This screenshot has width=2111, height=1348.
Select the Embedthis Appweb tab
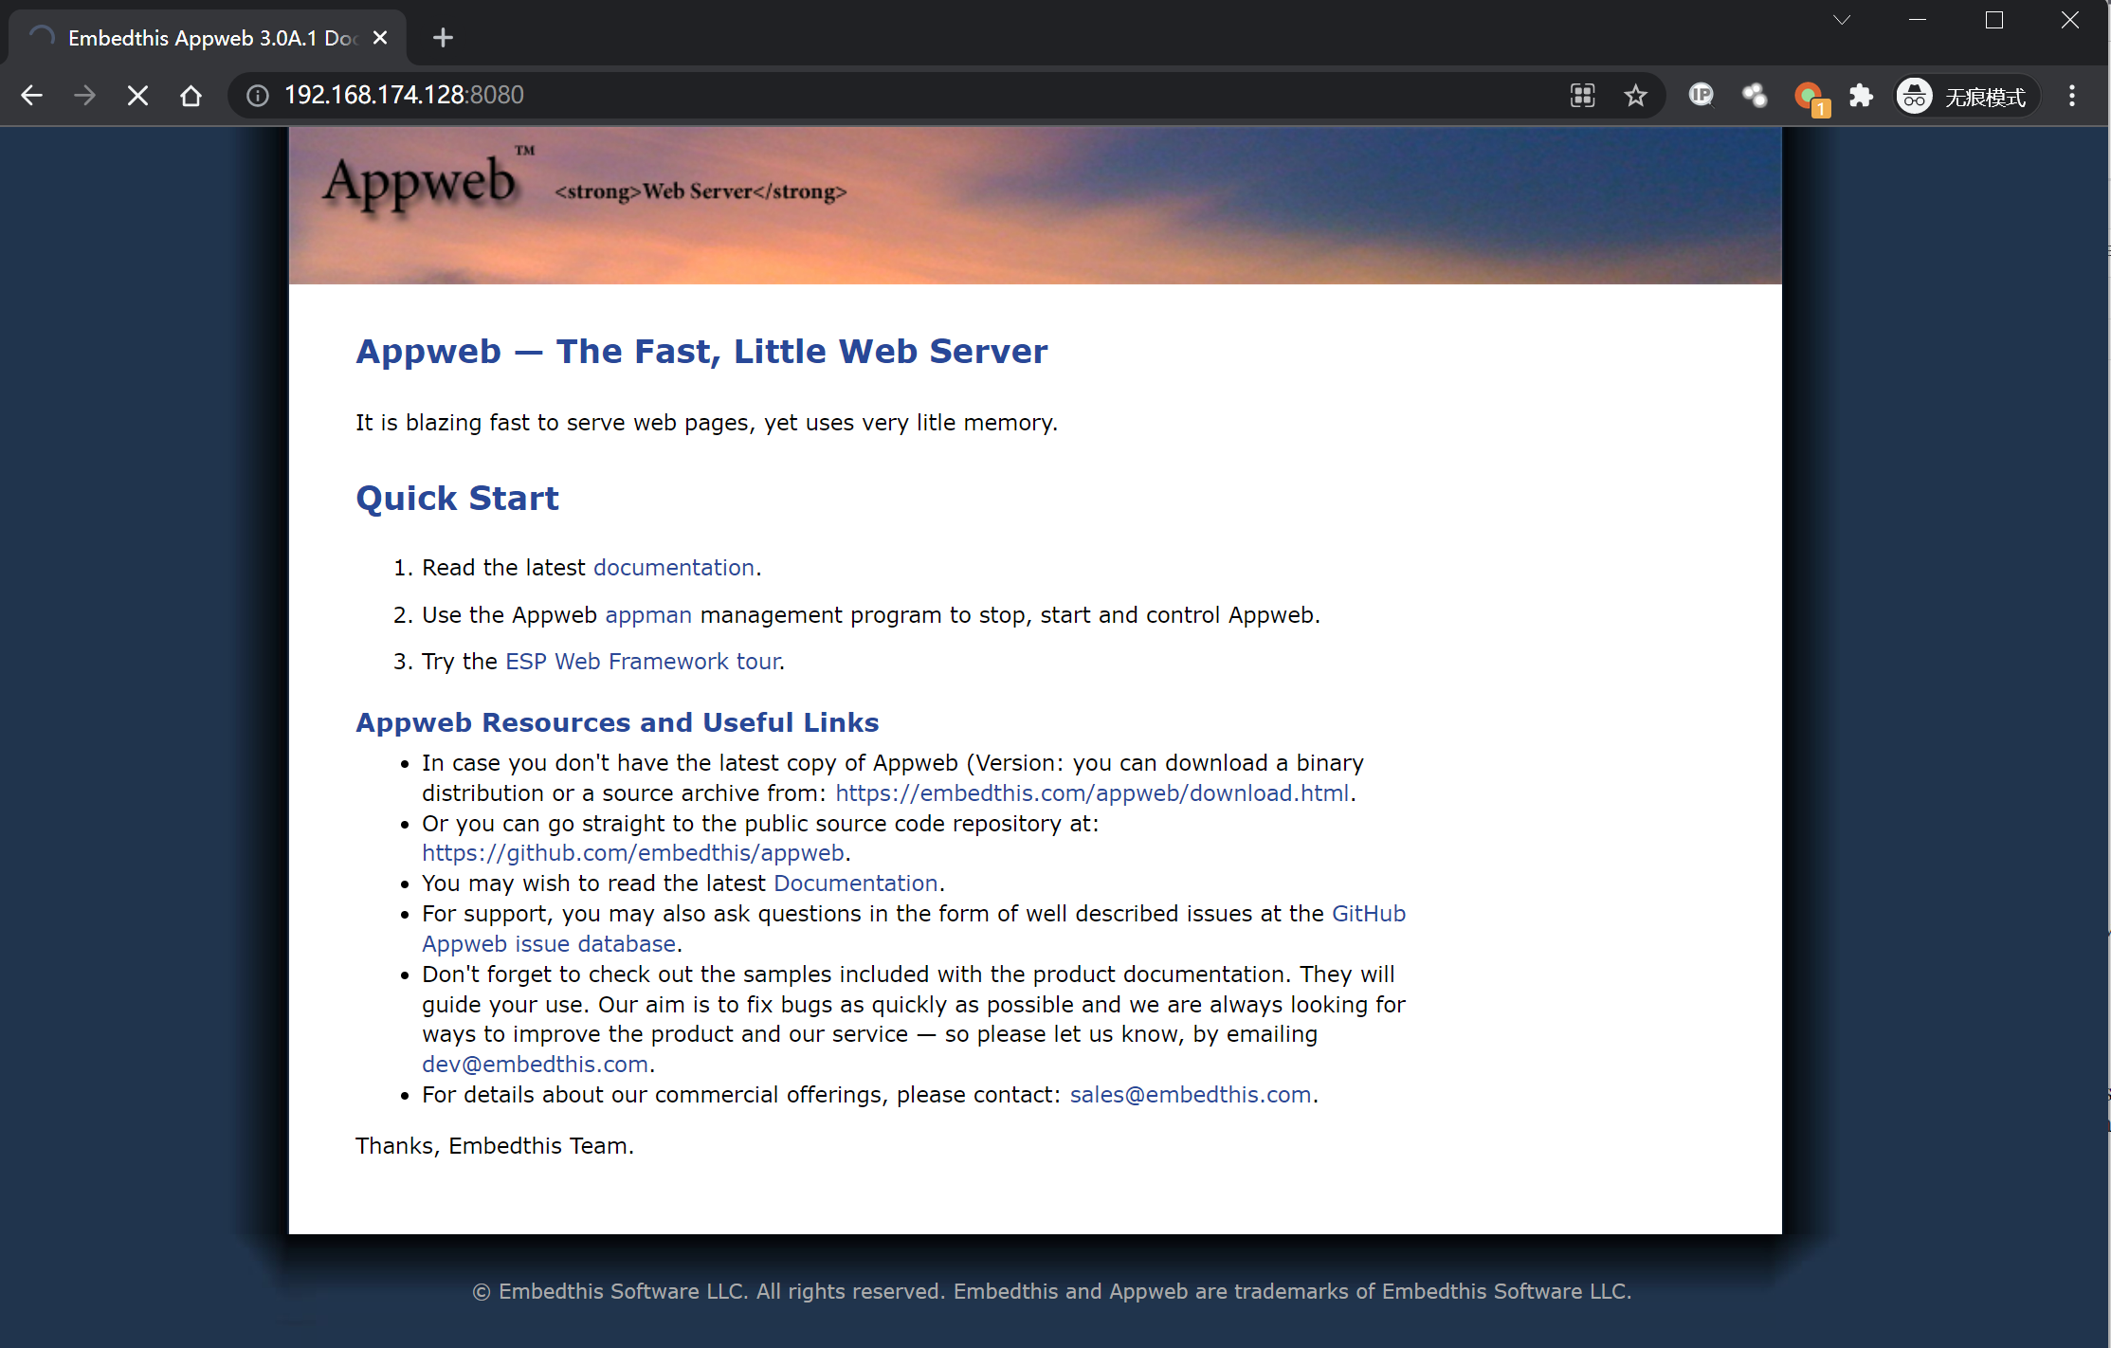[209, 38]
